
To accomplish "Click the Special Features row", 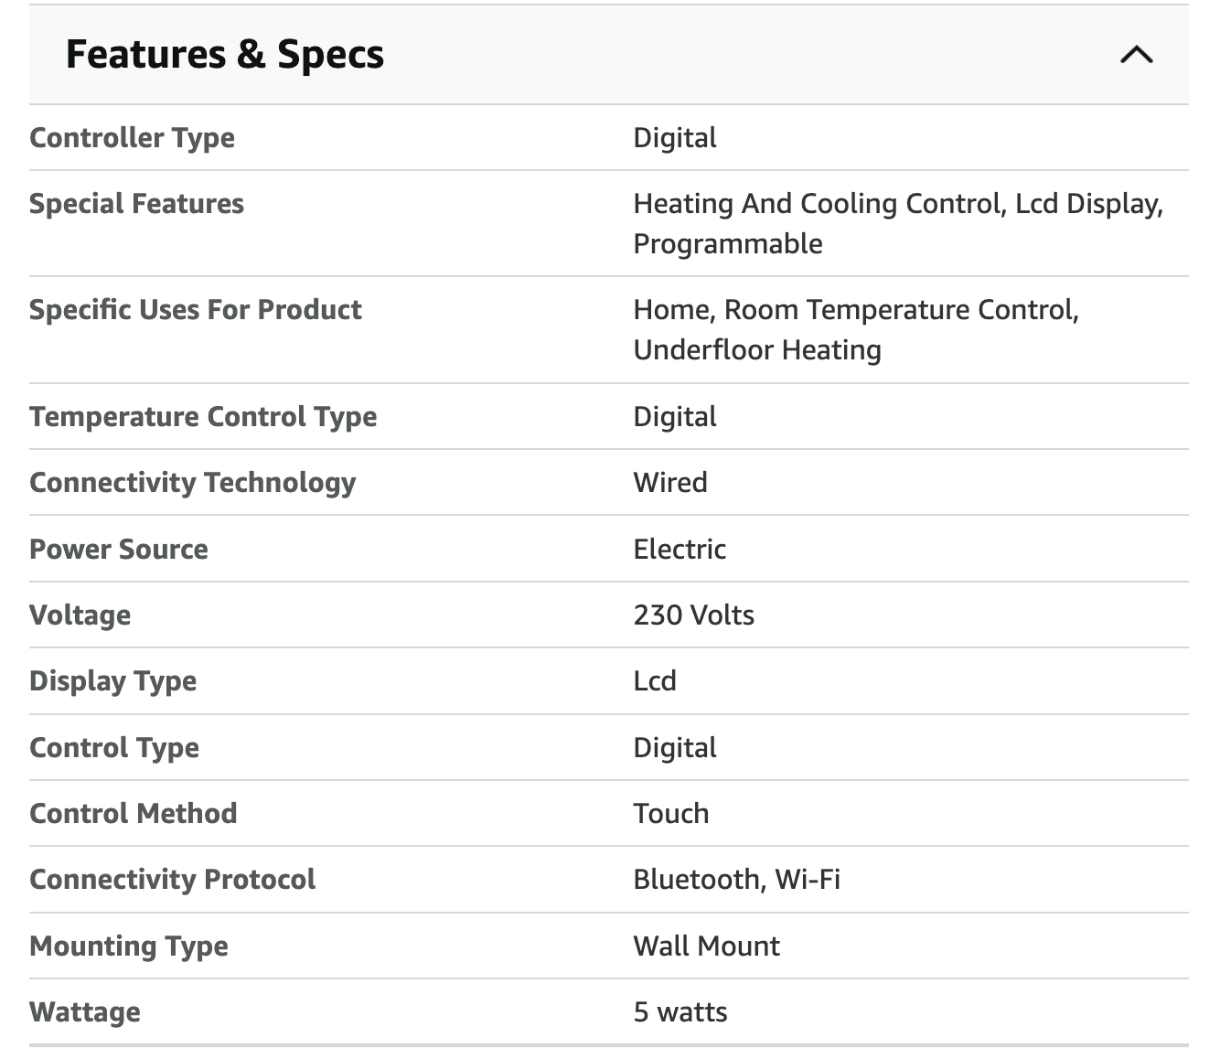I will click(x=136, y=203).
